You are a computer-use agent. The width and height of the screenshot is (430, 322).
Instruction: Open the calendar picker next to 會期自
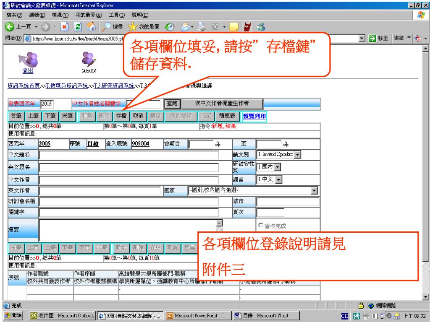click(218, 144)
